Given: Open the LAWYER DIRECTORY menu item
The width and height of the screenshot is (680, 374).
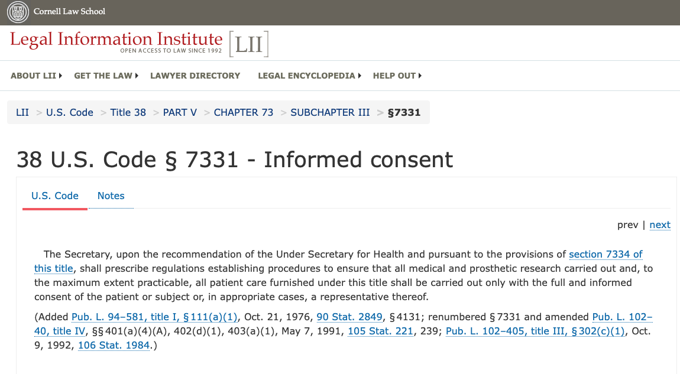Looking at the screenshot, I should (x=195, y=76).
